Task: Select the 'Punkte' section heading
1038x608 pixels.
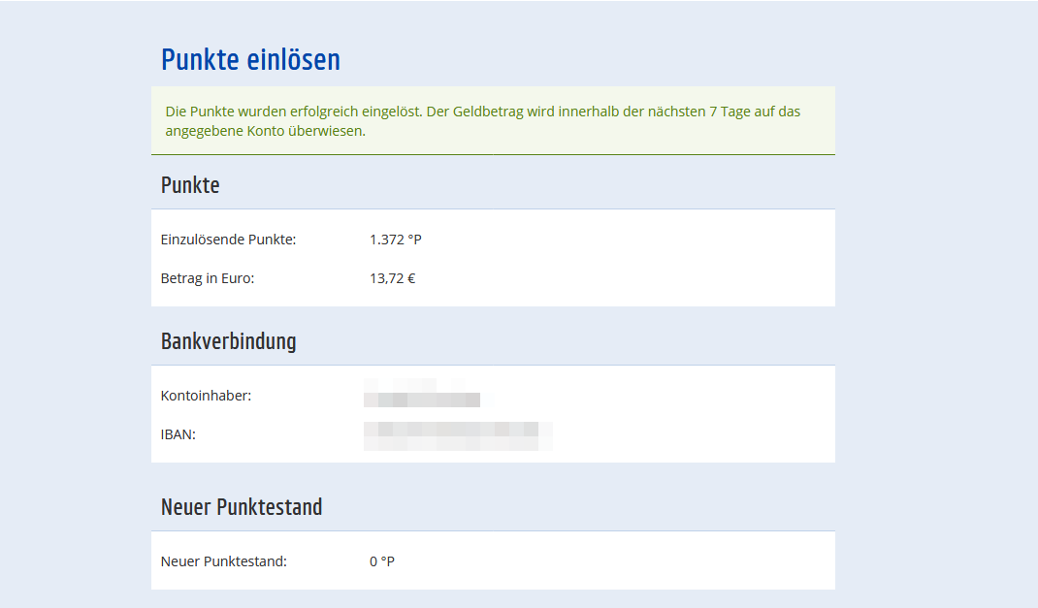Action: tap(190, 185)
